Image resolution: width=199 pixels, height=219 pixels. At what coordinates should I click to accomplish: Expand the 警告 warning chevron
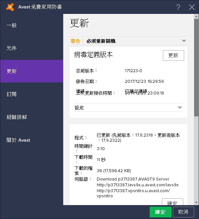184,41
